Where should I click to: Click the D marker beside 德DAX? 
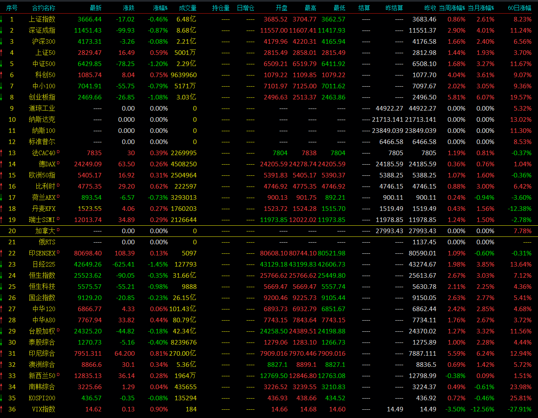58,163
